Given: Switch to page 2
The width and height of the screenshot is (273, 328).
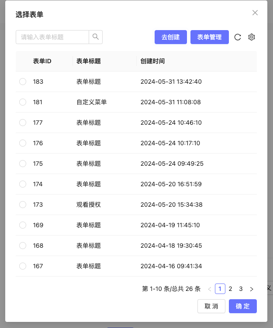Looking at the screenshot, I should point(231,289).
